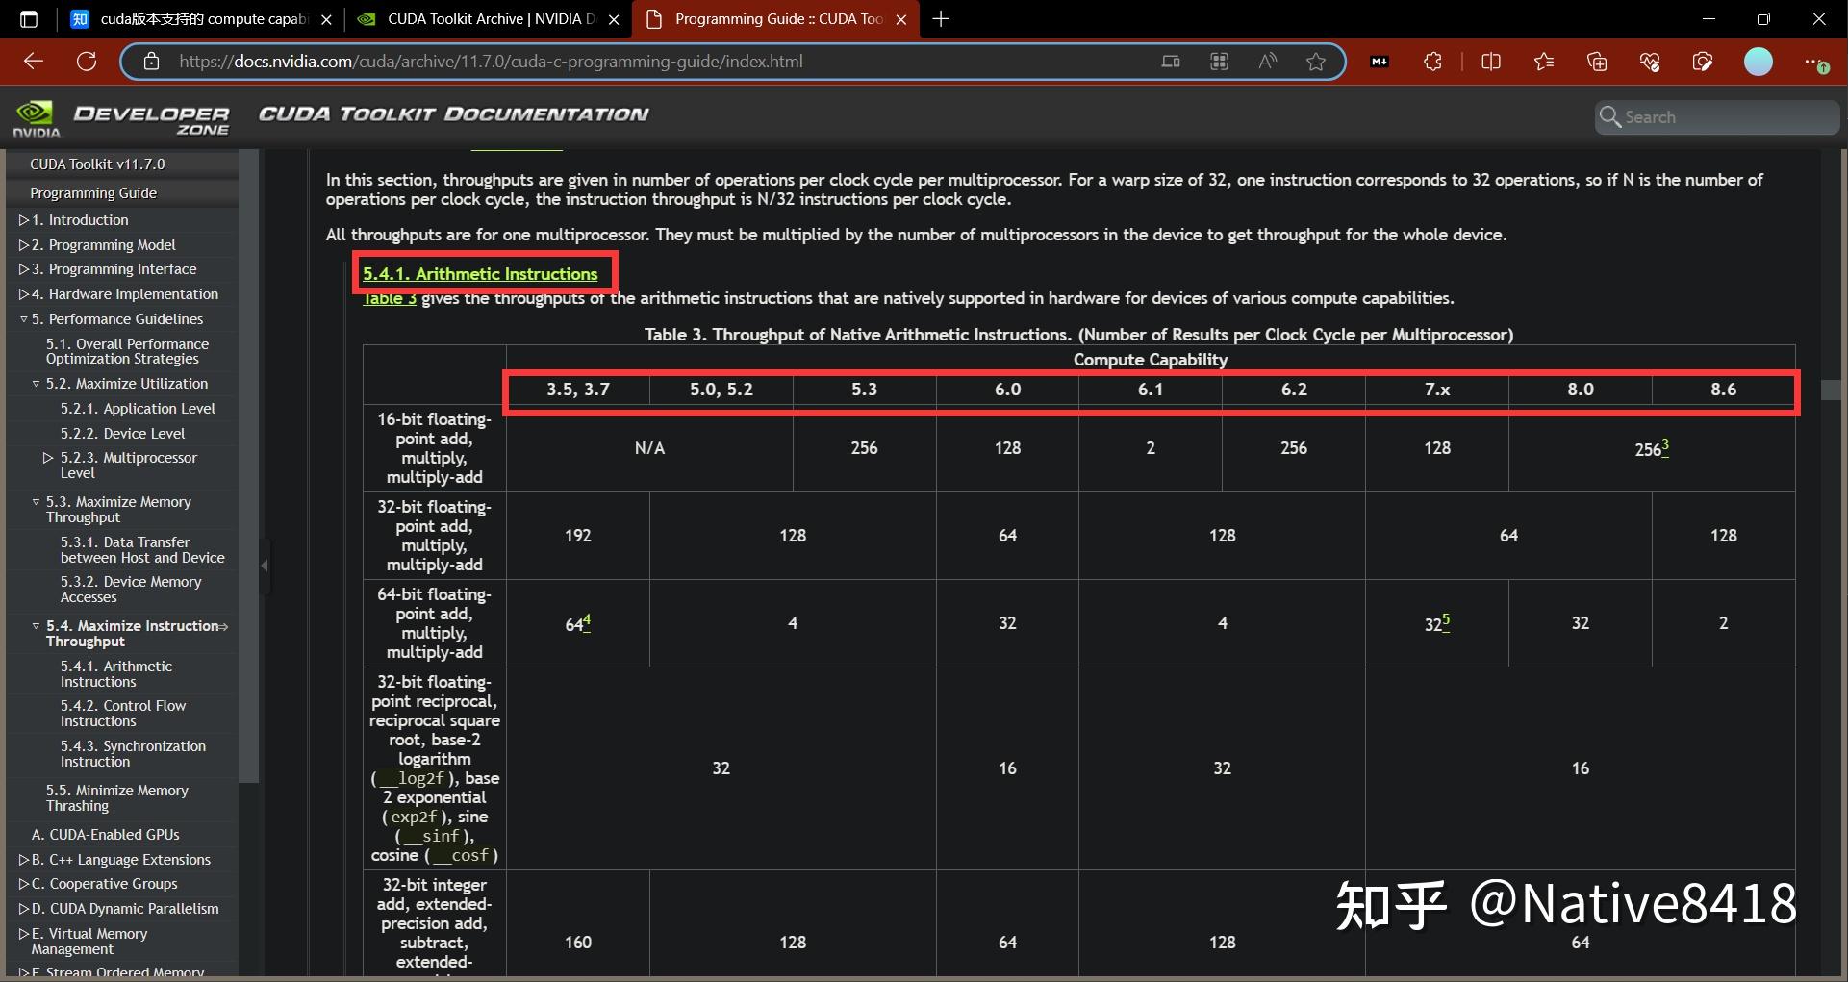Open the browser Extensions puzzle icon
Viewport: 1848px width, 982px height.
[1434, 61]
